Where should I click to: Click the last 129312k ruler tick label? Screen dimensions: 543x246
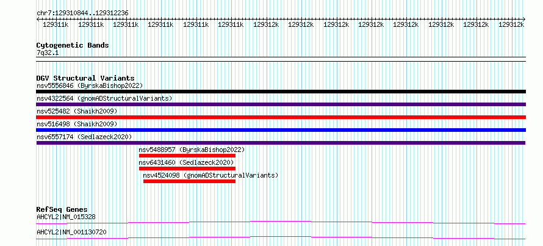pyautogui.click(x=511, y=24)
